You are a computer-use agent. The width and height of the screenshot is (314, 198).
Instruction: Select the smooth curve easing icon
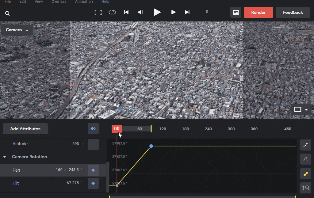click(306, 145)
